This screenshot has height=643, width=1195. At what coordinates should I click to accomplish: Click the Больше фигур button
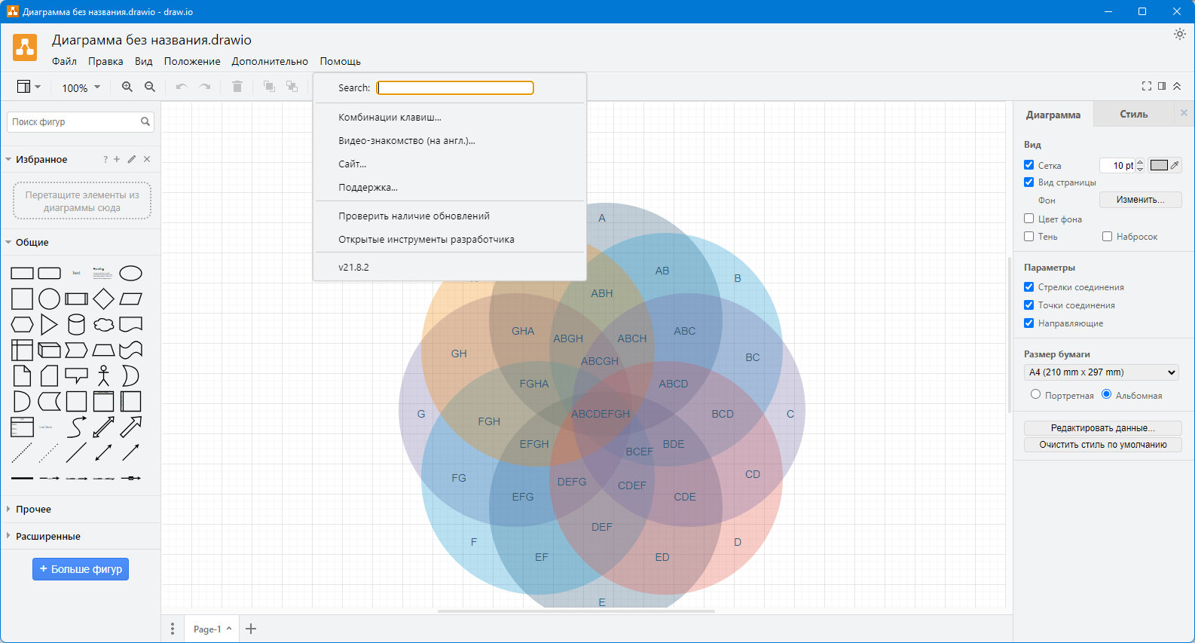tap(81, 569)
